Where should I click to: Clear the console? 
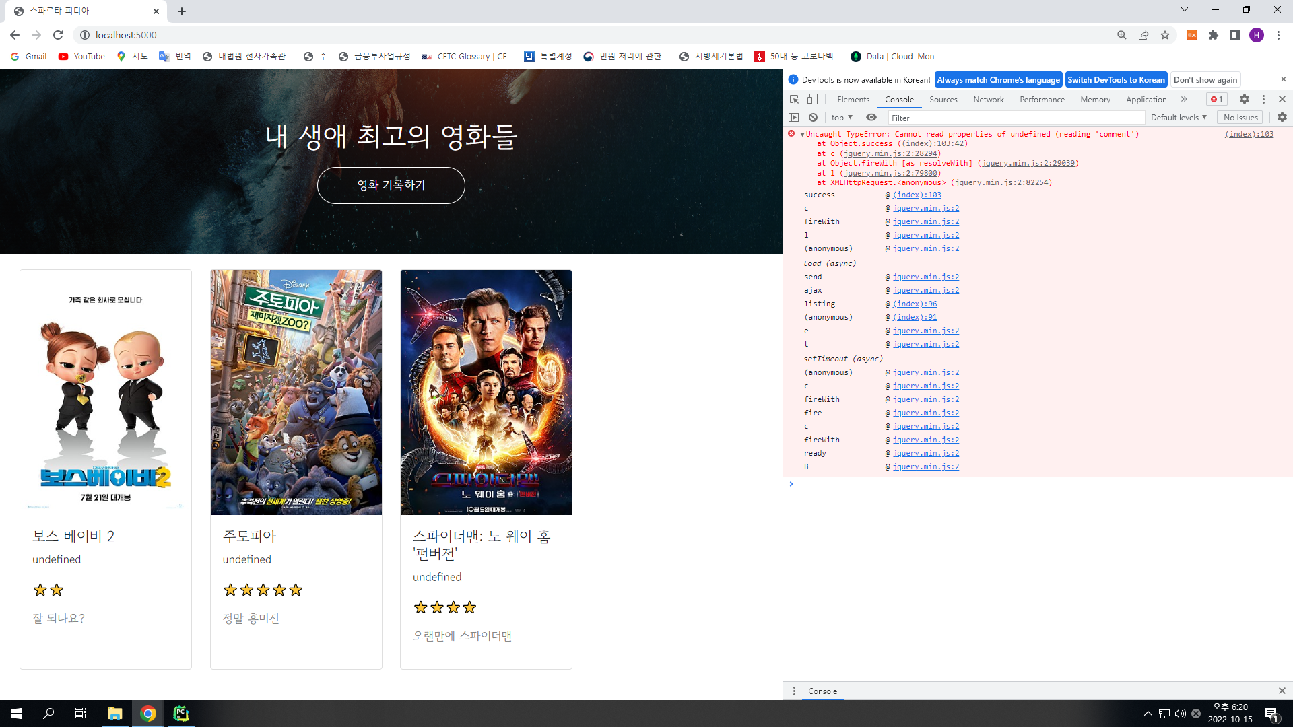[813, 117]
